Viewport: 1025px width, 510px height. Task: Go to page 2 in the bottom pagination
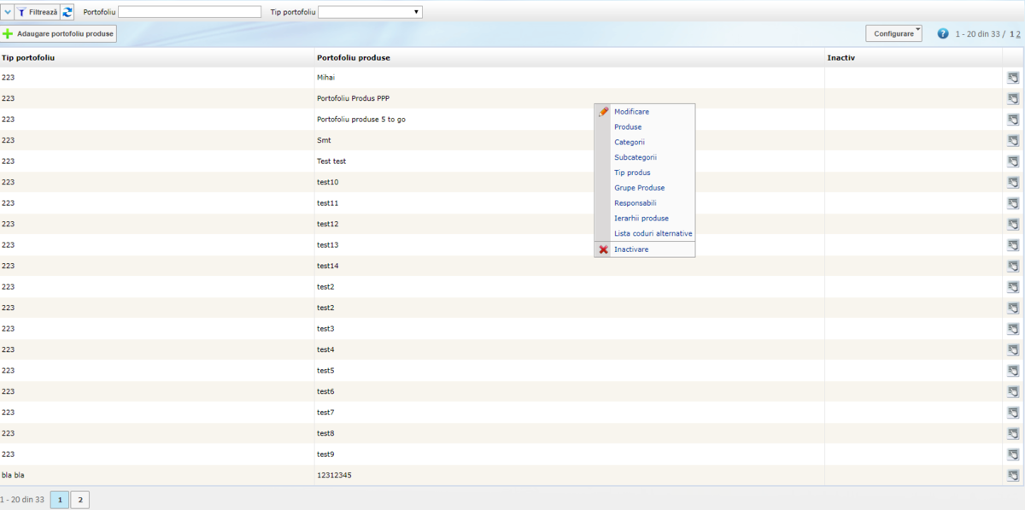[79, 500]
